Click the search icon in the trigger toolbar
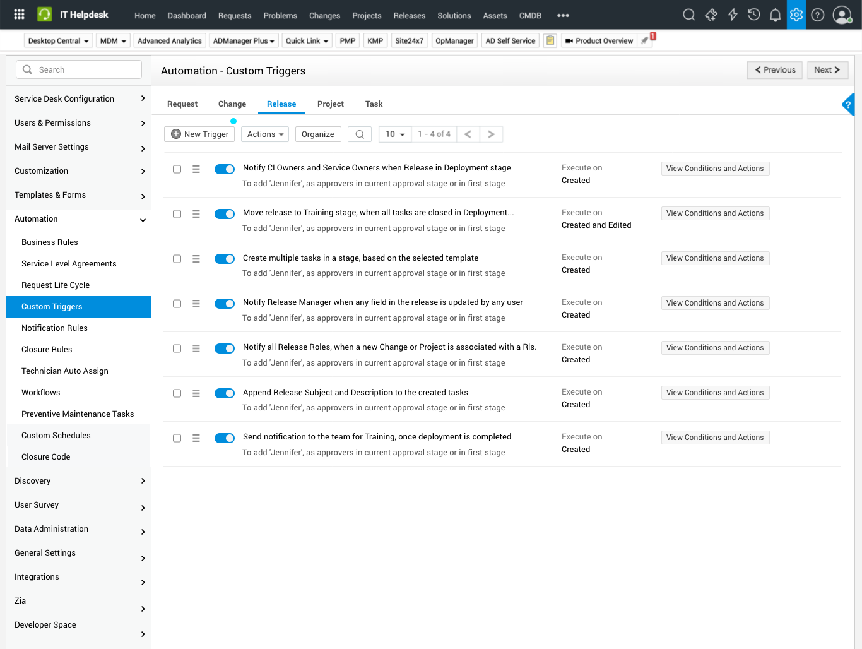Image resolution: width=862 pixels, height=649 pixels. 359,134
